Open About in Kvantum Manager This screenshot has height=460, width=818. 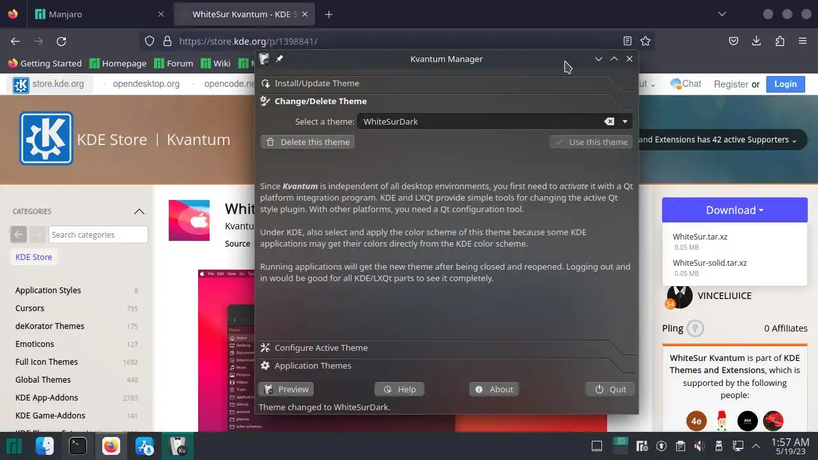494,389
